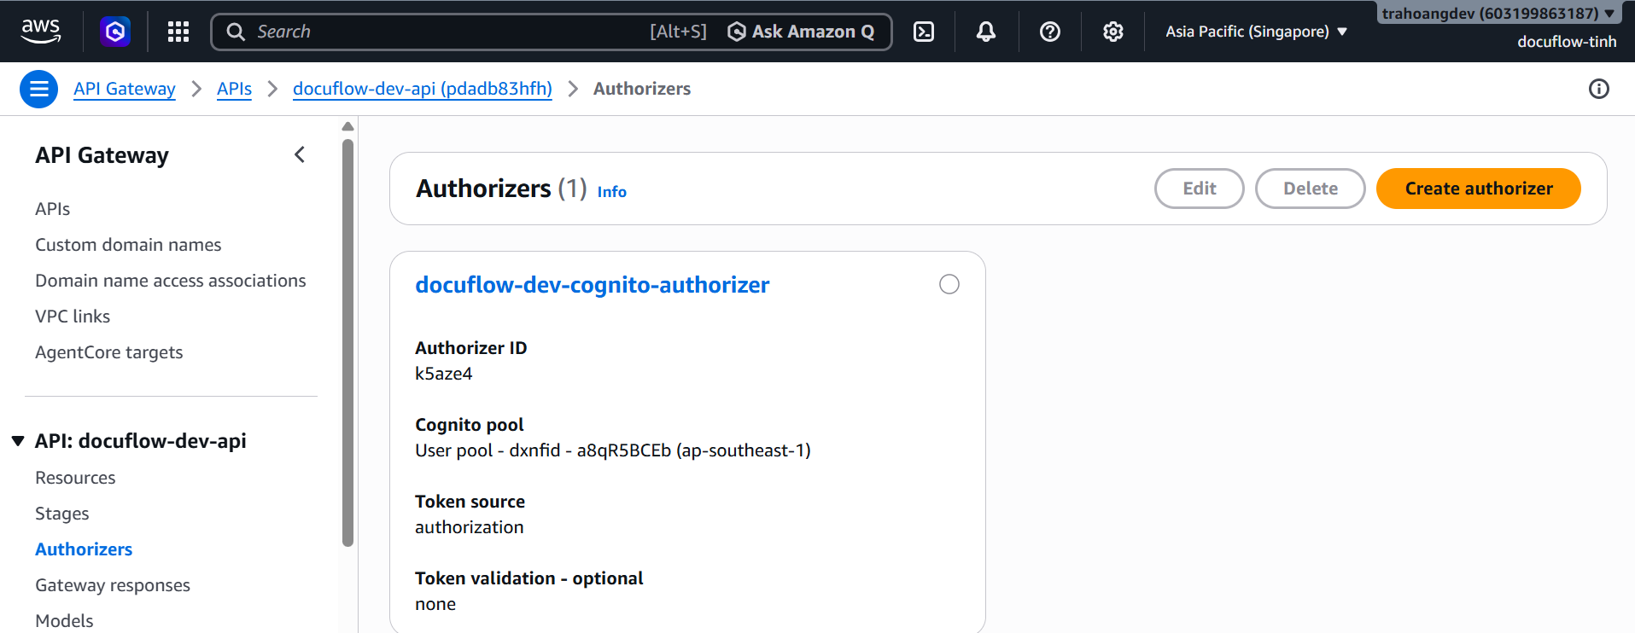The height and width of the screenshot is (633, 1635).
Task: Click the docuflow-tinh label in header
Action: tap(1567, 42)
